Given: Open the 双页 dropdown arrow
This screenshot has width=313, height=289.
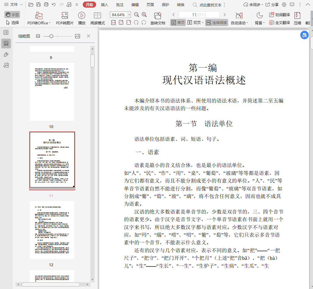Looking at the screenshot, I should (x=203, y=23).
